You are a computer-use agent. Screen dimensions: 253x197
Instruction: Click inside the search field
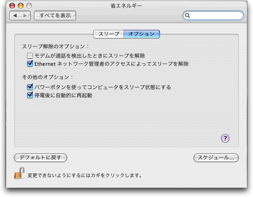click(213, 15)
